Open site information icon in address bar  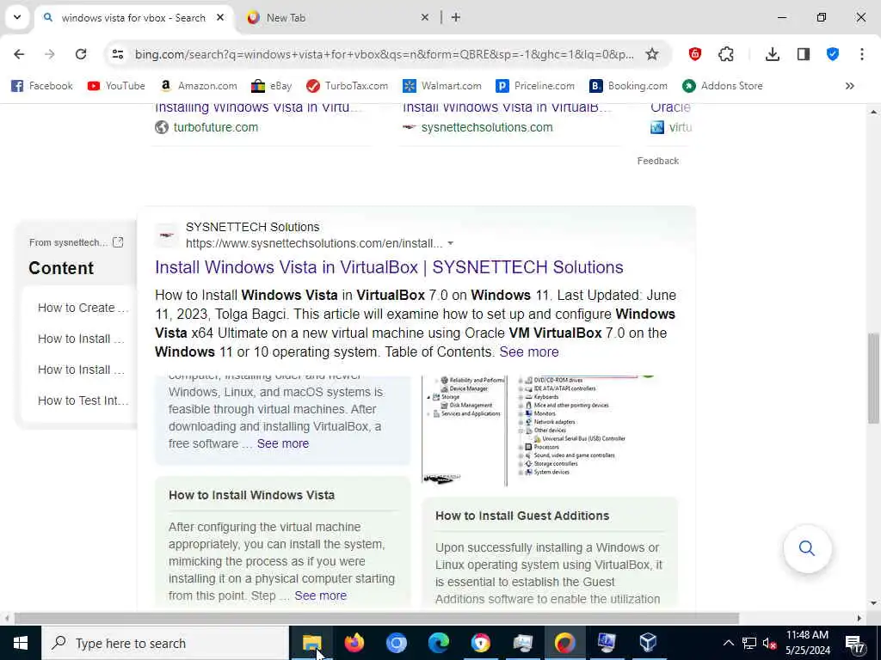[117, 54]
